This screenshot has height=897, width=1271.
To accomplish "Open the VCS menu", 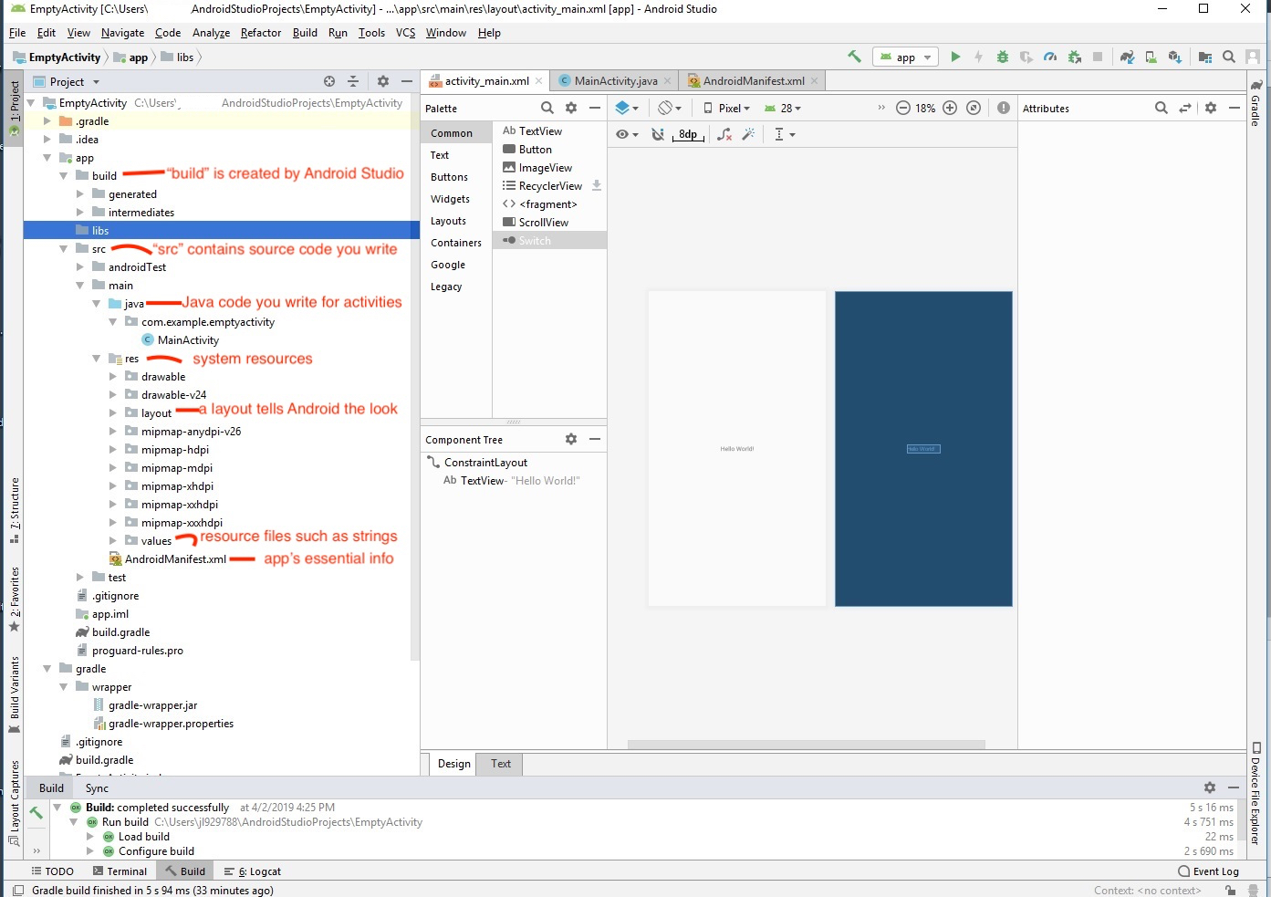I will click(x=405, y=32).
